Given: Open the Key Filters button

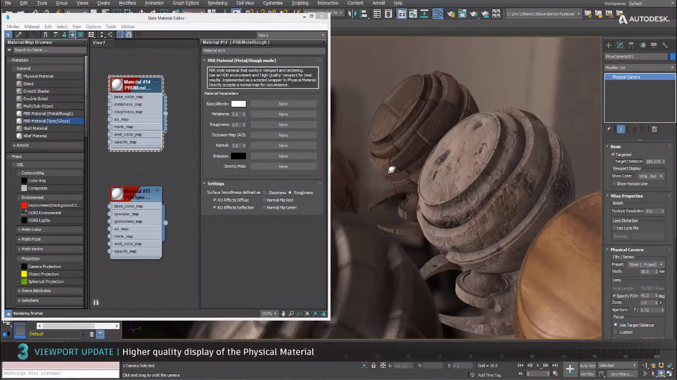Looking at the screenshot, I should point(621,374).
